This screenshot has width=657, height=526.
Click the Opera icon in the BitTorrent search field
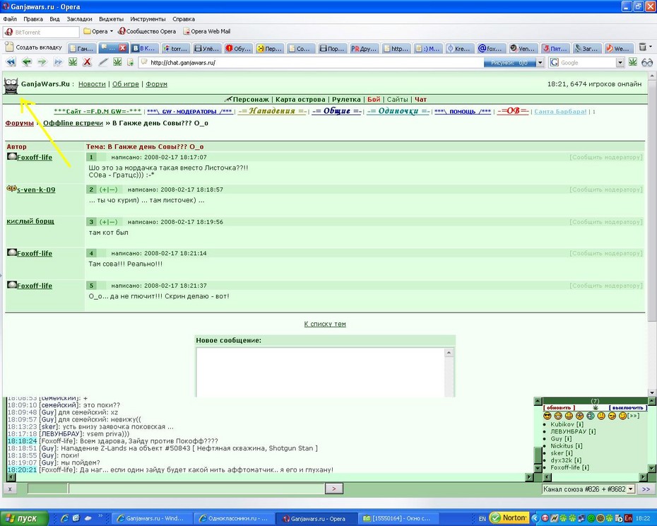coord(8,32)
